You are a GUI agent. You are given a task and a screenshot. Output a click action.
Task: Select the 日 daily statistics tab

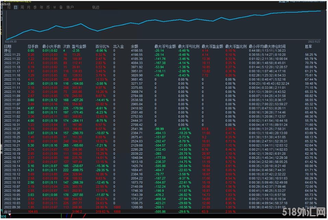click(16, 7)
